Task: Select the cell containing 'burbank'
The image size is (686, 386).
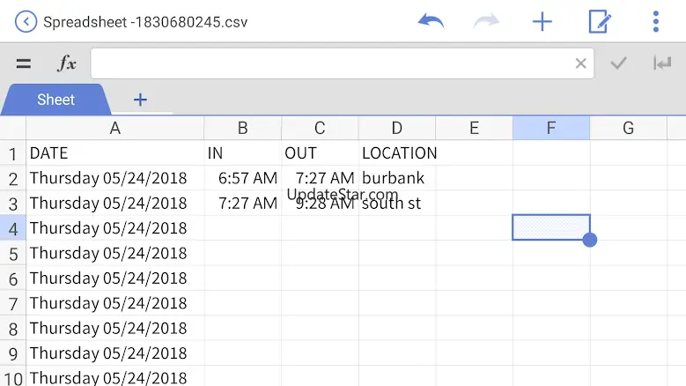Action: (x=396, y=178)
